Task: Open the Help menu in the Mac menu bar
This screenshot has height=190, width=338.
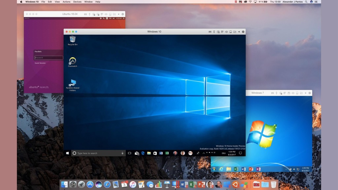Action: click(x=98, y=2)
